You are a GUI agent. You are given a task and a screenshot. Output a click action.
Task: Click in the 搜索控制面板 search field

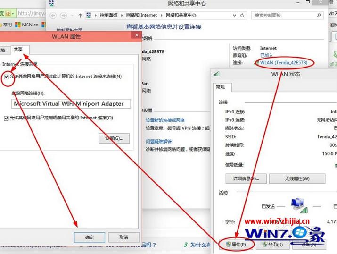tap(288, 16)
